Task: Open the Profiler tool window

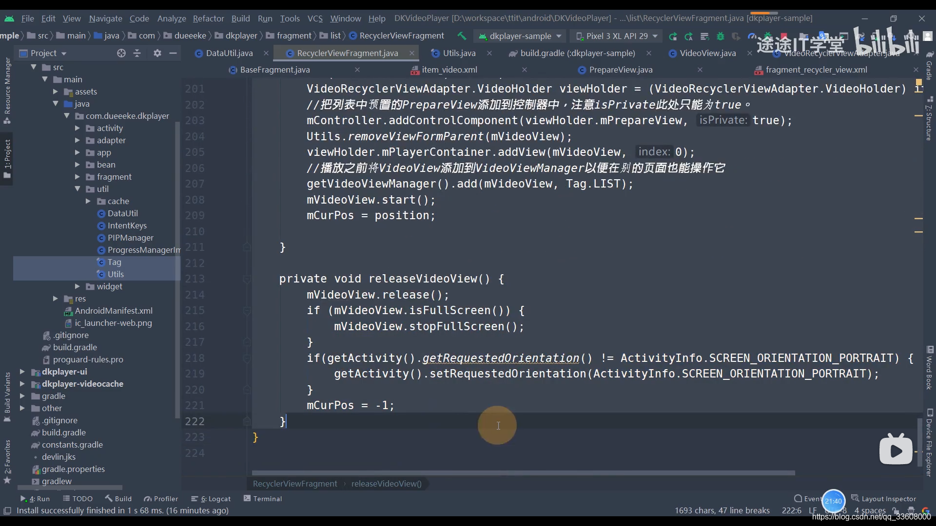Action: pyautogui.click(x=161, y=499)
